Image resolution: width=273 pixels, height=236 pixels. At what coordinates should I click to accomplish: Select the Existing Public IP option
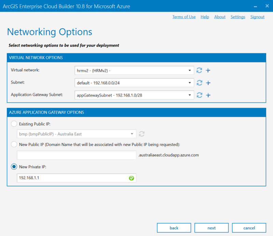click(14, 124)
